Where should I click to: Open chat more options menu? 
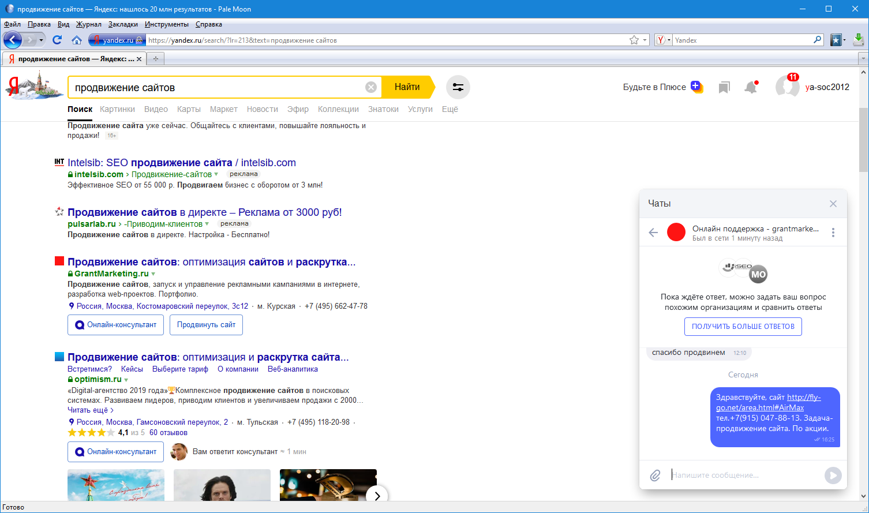pyautogui.click(x=833, y=233)
